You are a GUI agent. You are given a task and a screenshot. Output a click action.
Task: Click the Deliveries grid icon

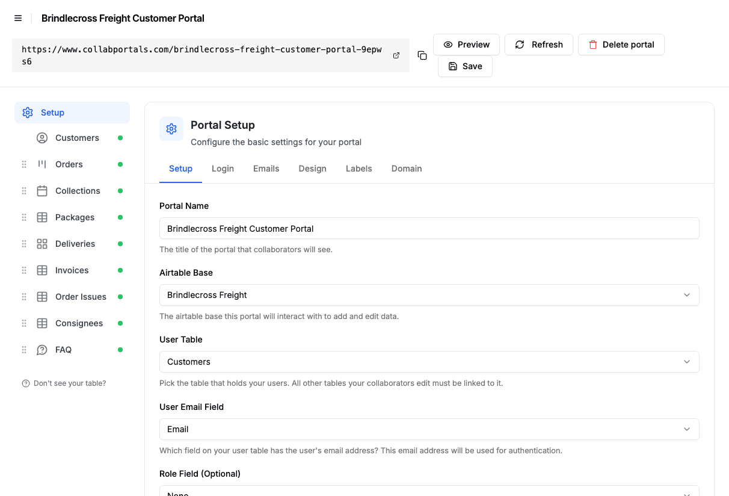click(42, 244)
